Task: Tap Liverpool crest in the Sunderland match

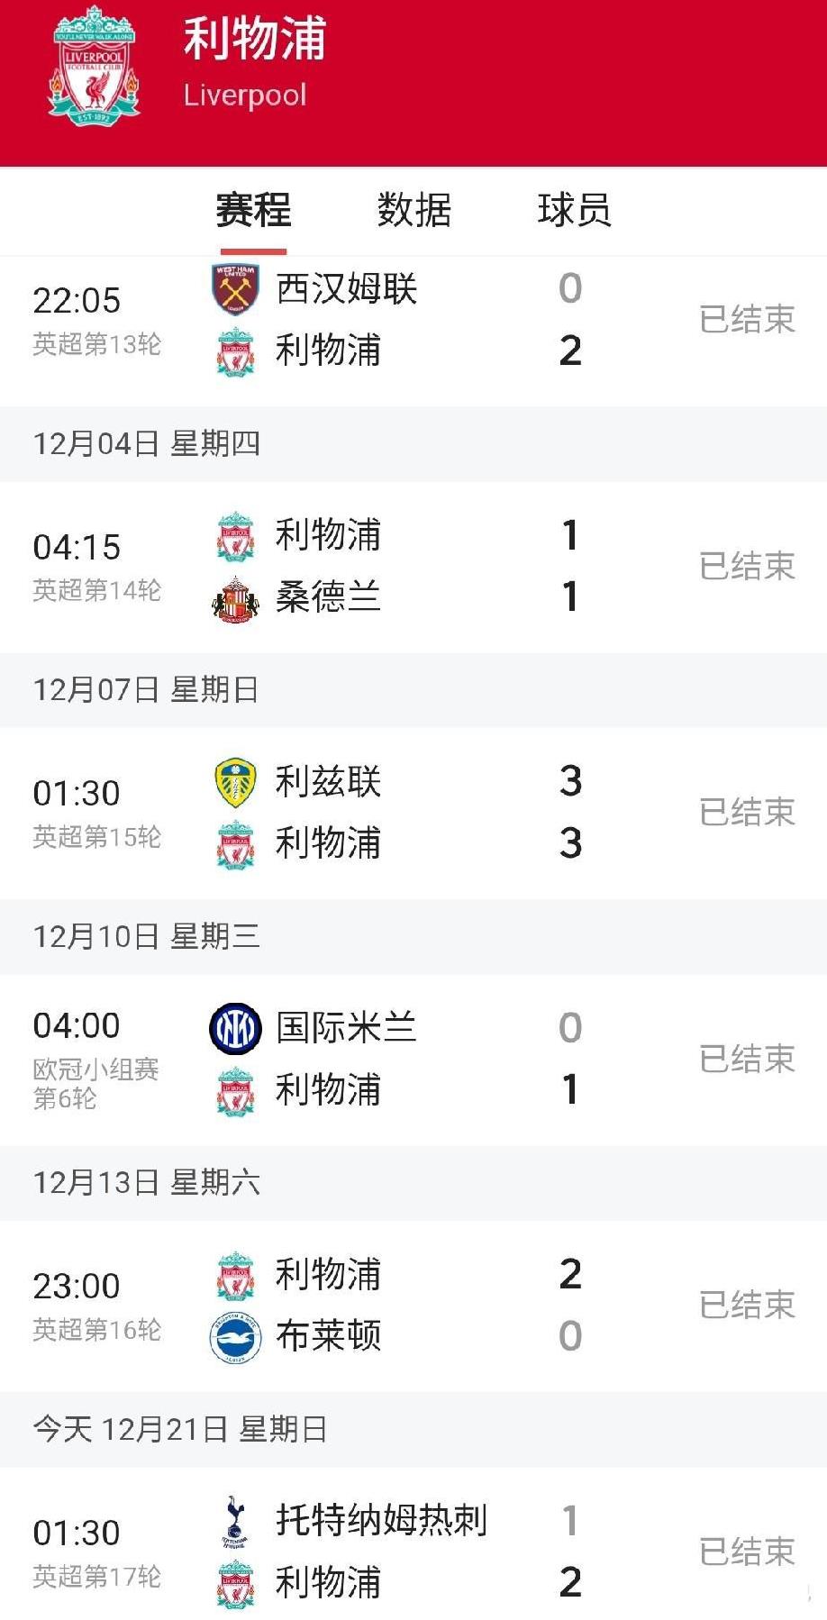Action: pos(235,536)
